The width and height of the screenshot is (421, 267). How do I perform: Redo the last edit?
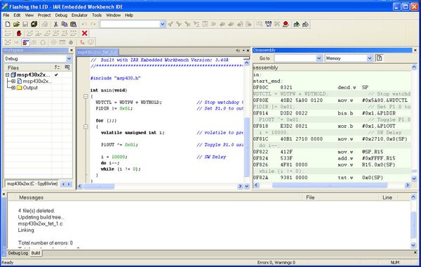click(x=93, y=24)
